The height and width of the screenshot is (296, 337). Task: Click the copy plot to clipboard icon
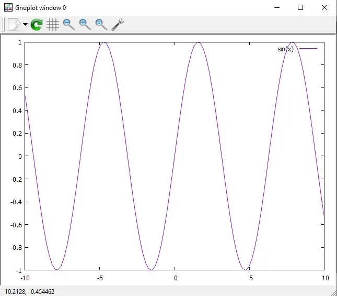tap(14, 24)
